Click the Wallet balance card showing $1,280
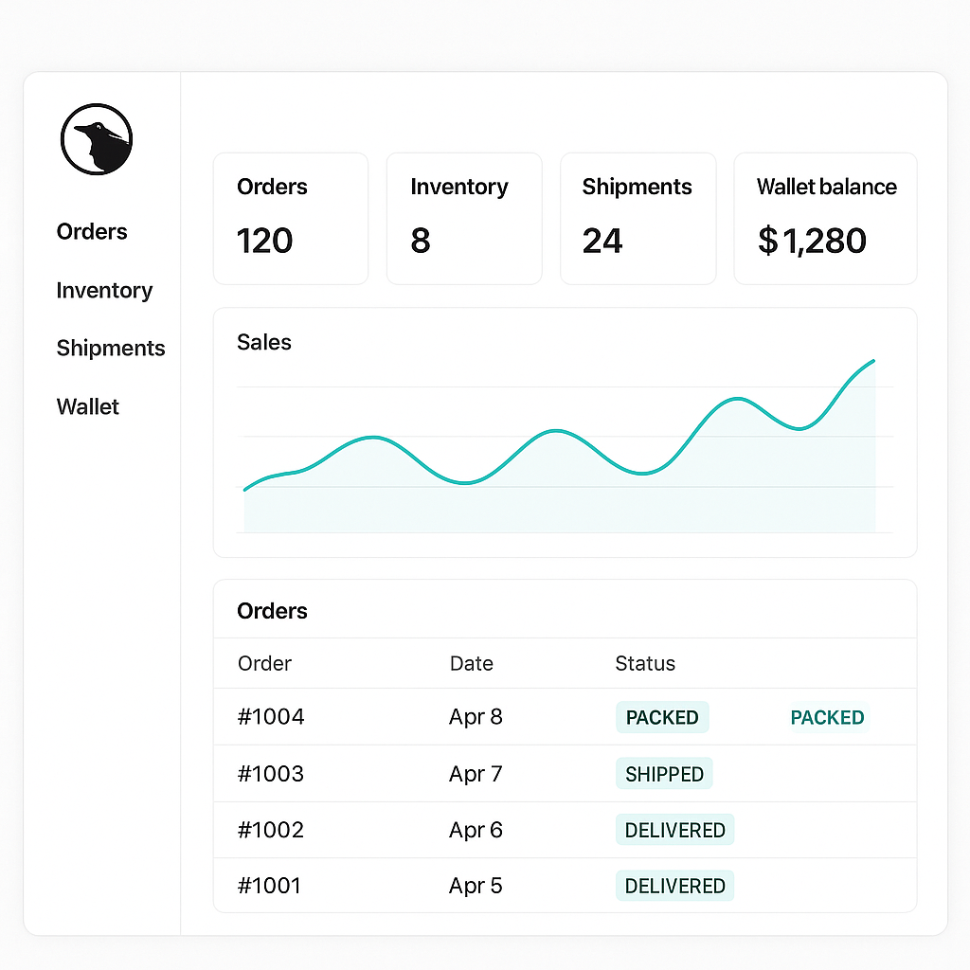Screen dimensions: 970x970 pyautogui.click(x=824, y=218)
